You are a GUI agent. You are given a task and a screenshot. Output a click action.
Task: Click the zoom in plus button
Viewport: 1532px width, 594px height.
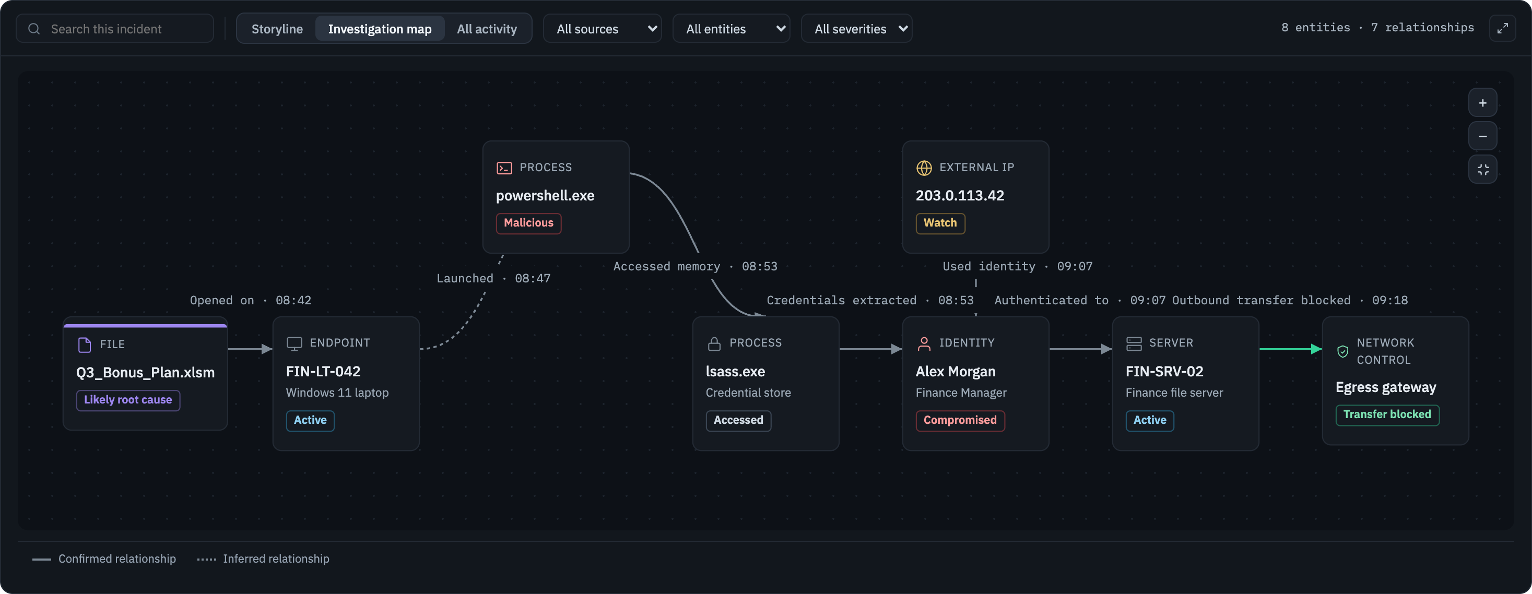(x=1482, y=103)
